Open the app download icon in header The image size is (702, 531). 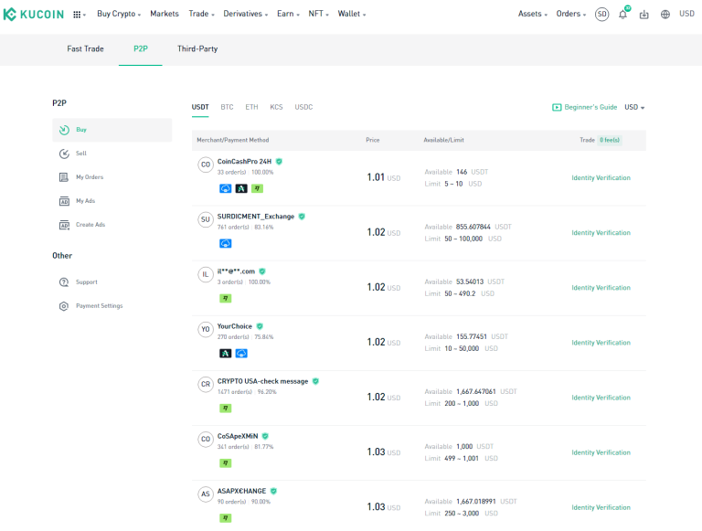tap(644, 15)
